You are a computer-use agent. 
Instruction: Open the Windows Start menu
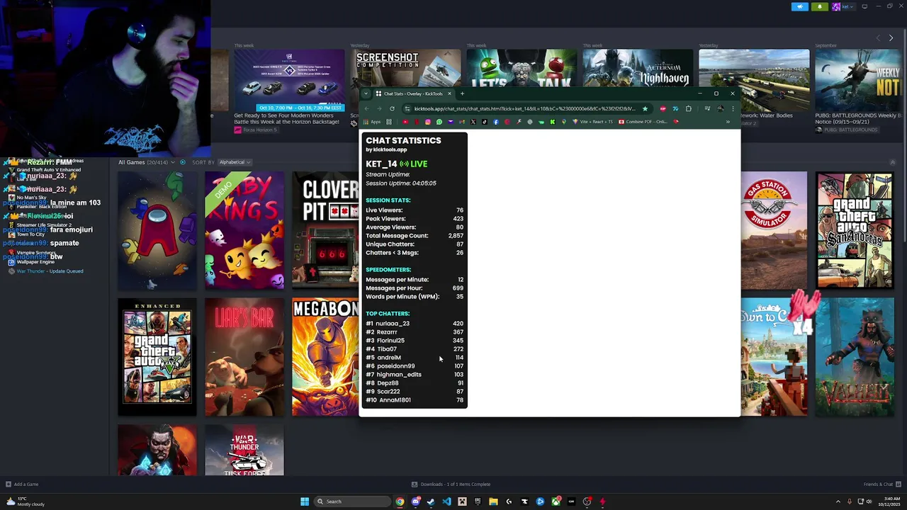(305, 501)
